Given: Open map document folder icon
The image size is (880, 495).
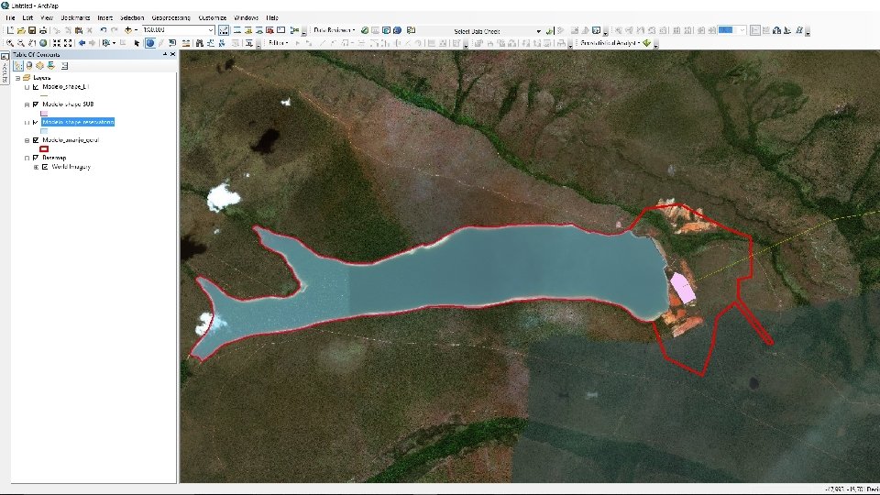Looking at the screenshot, I should (21, 30).
